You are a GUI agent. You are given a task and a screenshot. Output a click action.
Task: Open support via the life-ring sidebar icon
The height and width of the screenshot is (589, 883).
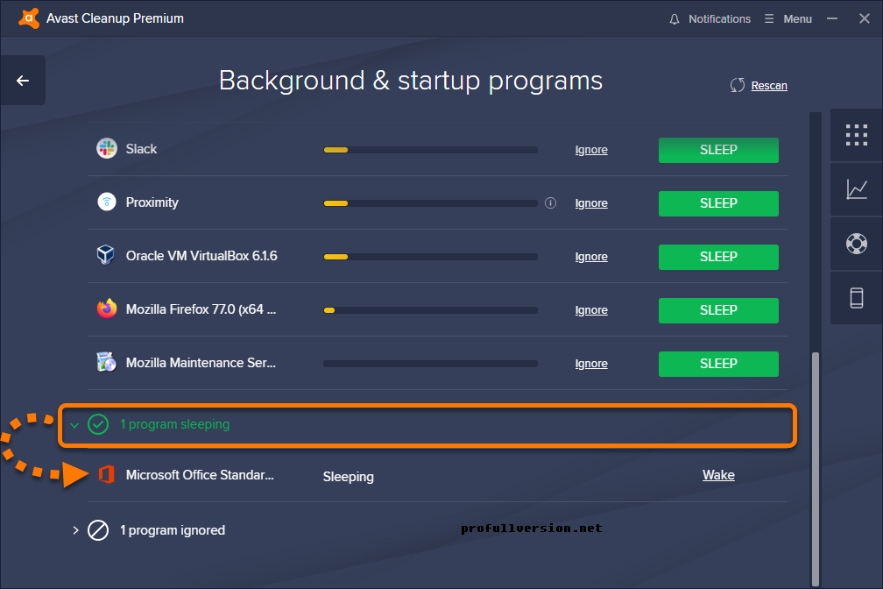click(x=857, y=244)
